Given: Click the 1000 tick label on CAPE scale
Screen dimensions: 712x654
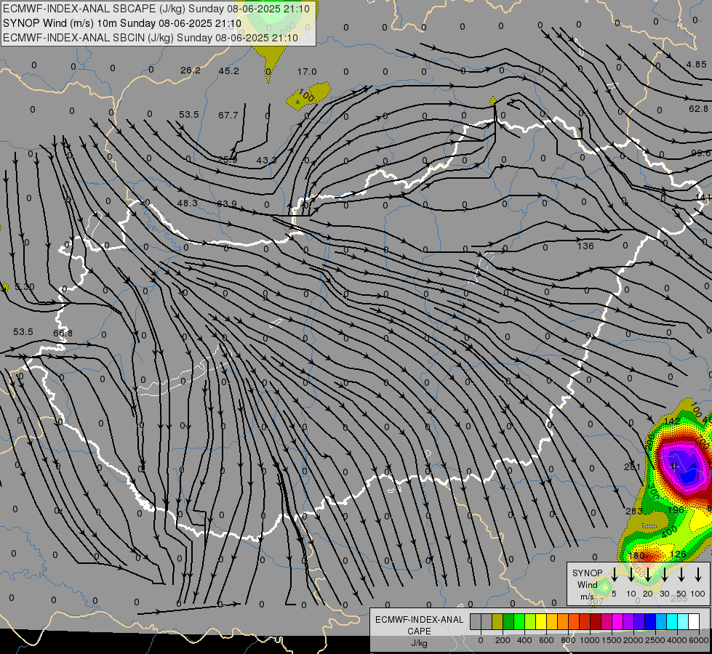Looking at the screenshot, I should click(x=589, y=640).
